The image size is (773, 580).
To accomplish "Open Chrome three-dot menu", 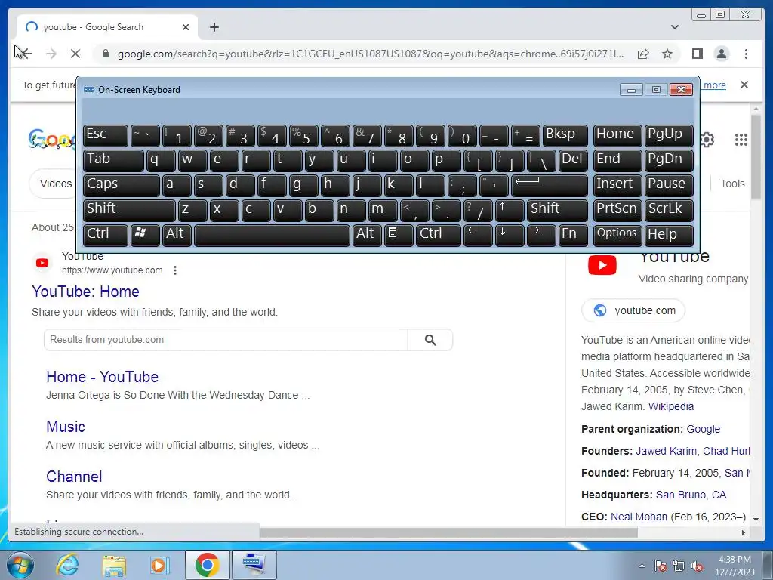I will [x=746, y=54].
